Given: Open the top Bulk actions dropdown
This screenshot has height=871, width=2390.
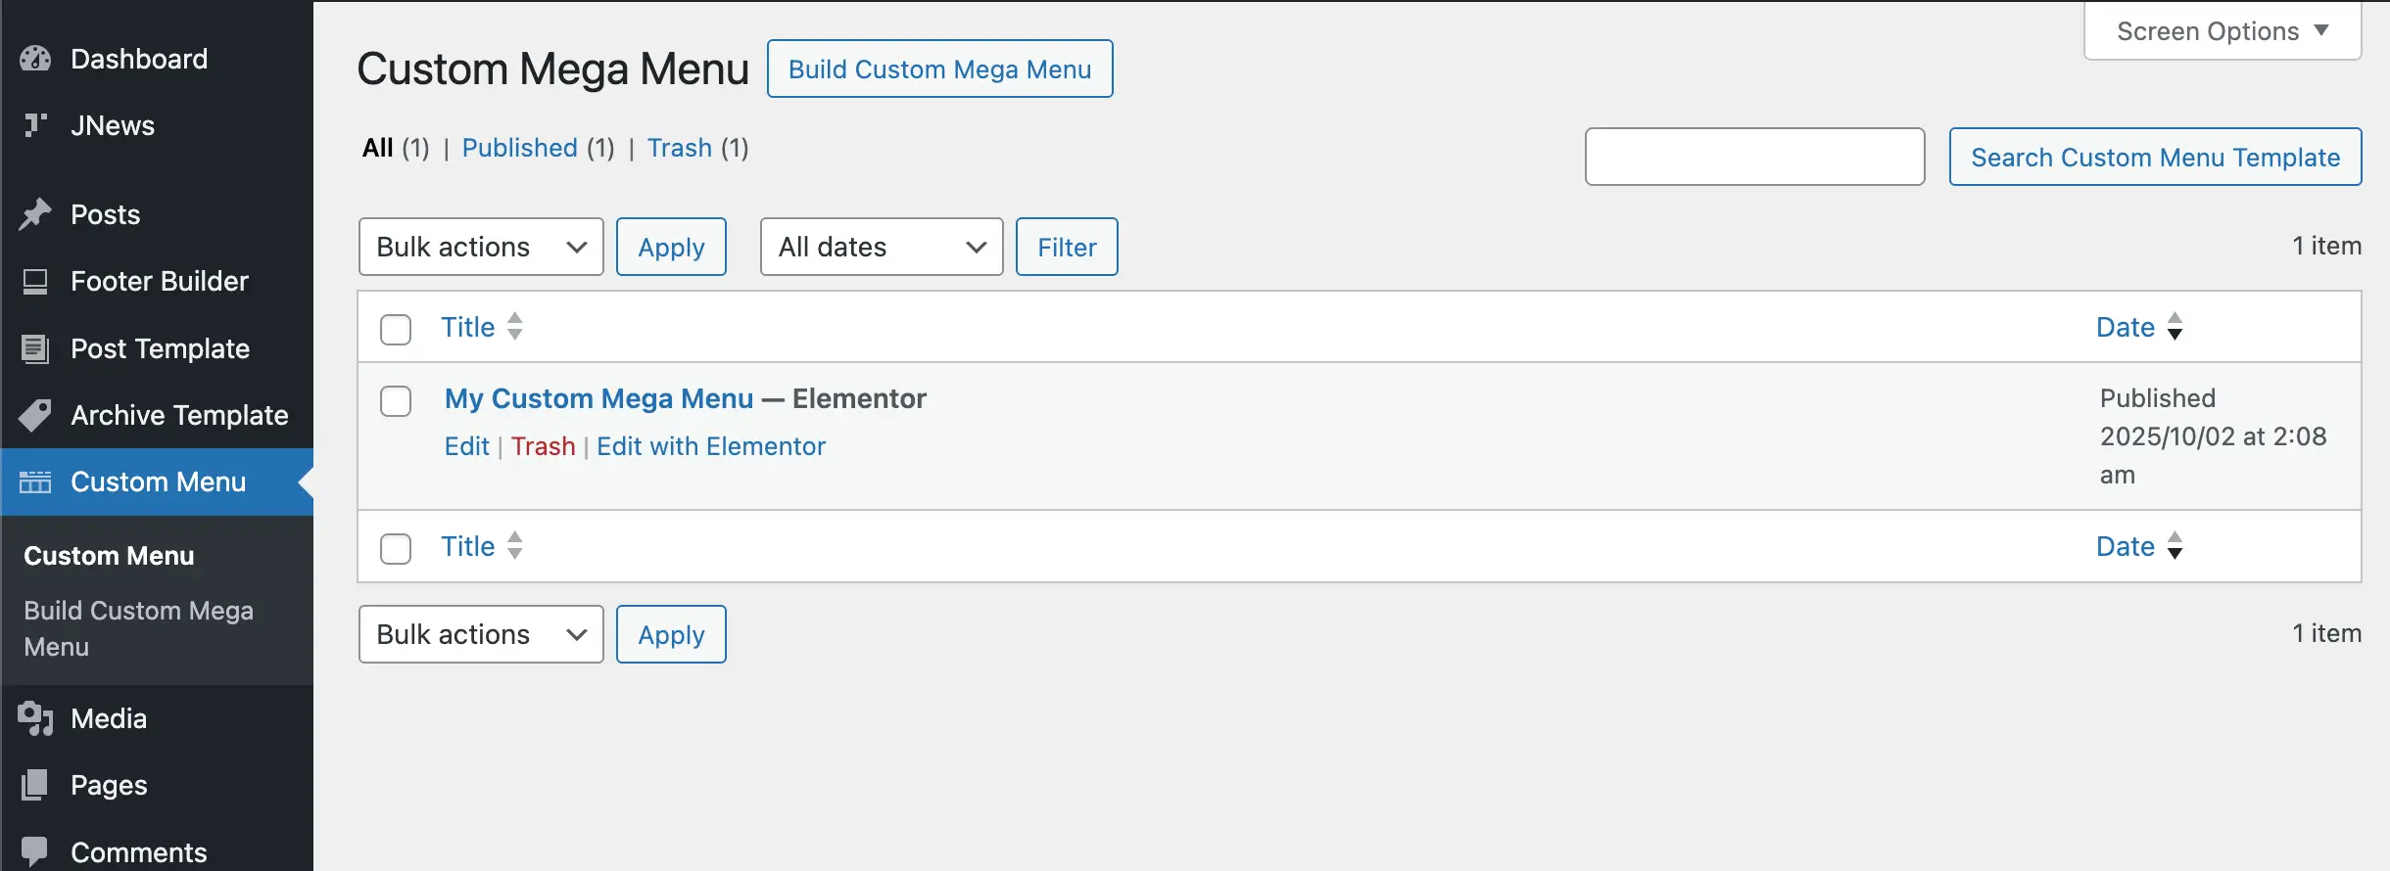Looking at the screenshot, I should [x=481, y=247].
